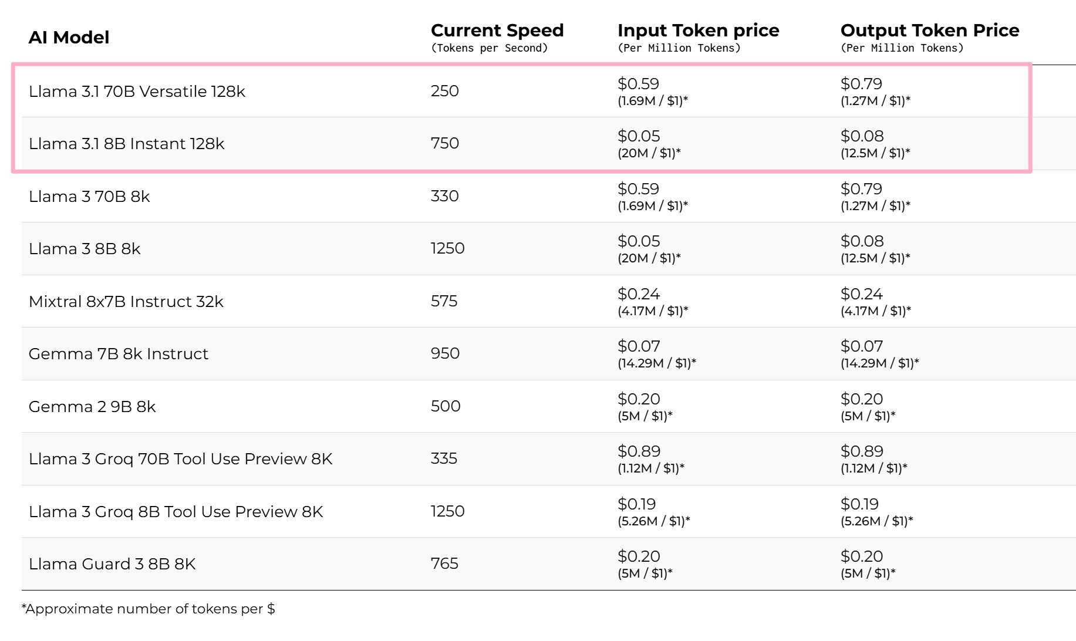Click the $0.89 input price for Groq 70B
1076x641 pixels.
point(639,451)
